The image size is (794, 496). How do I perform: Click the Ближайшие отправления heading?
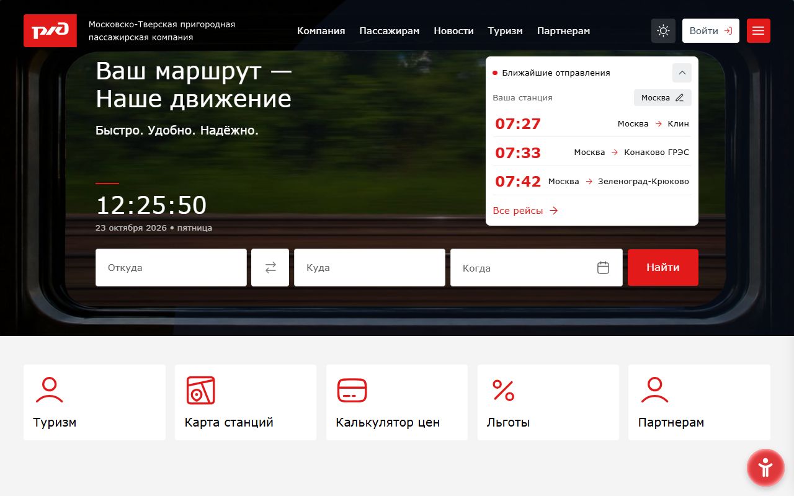coord(556,73)
